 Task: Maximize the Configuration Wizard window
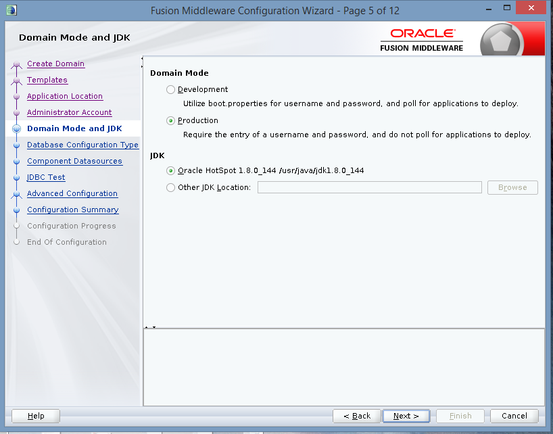click(x=507, y=8)
